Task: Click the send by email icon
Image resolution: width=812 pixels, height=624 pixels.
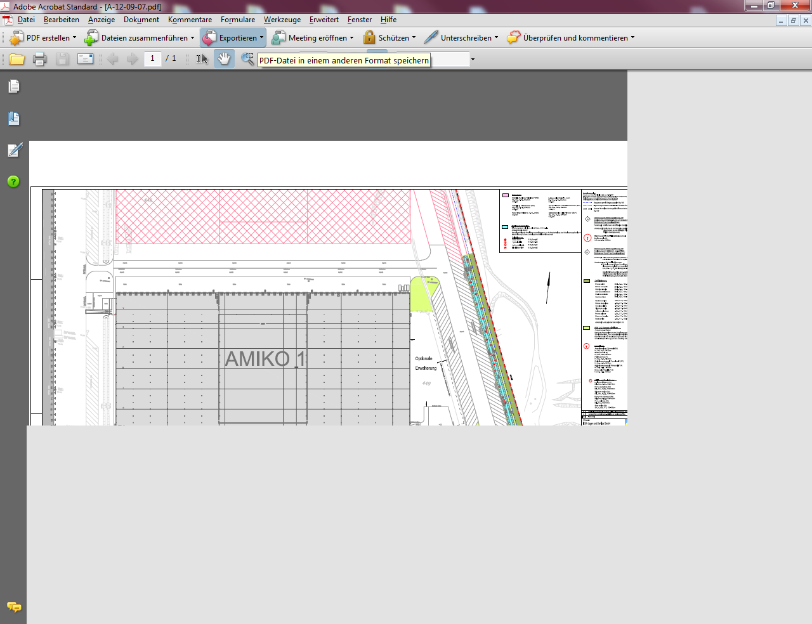Action: (85, 59)
